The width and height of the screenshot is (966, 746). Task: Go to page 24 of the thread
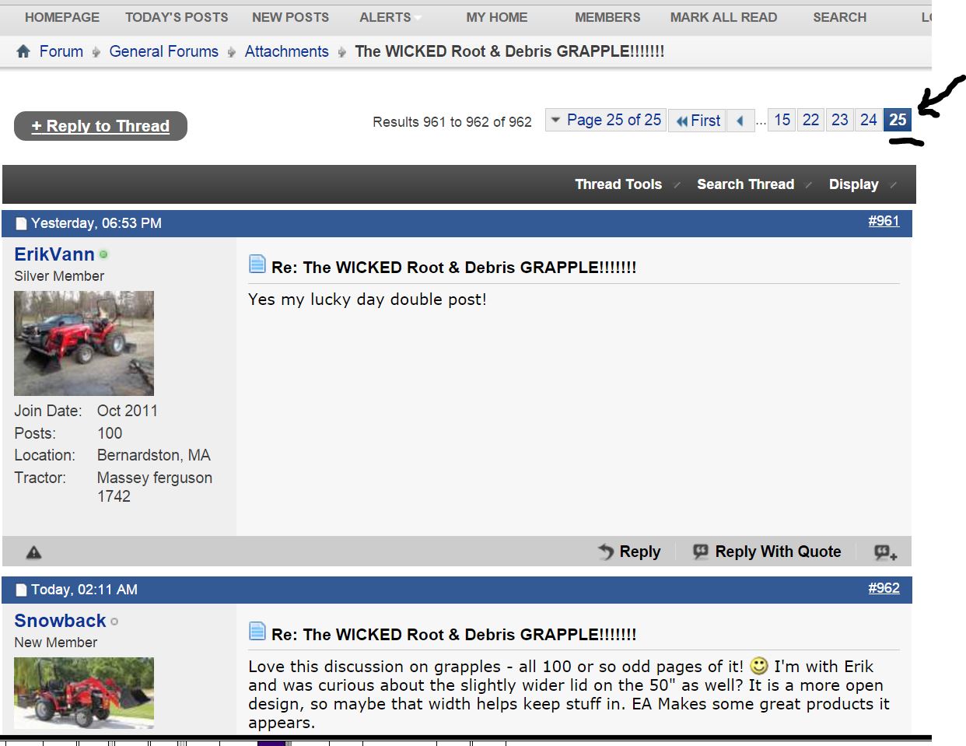click(x=868, y=120)
